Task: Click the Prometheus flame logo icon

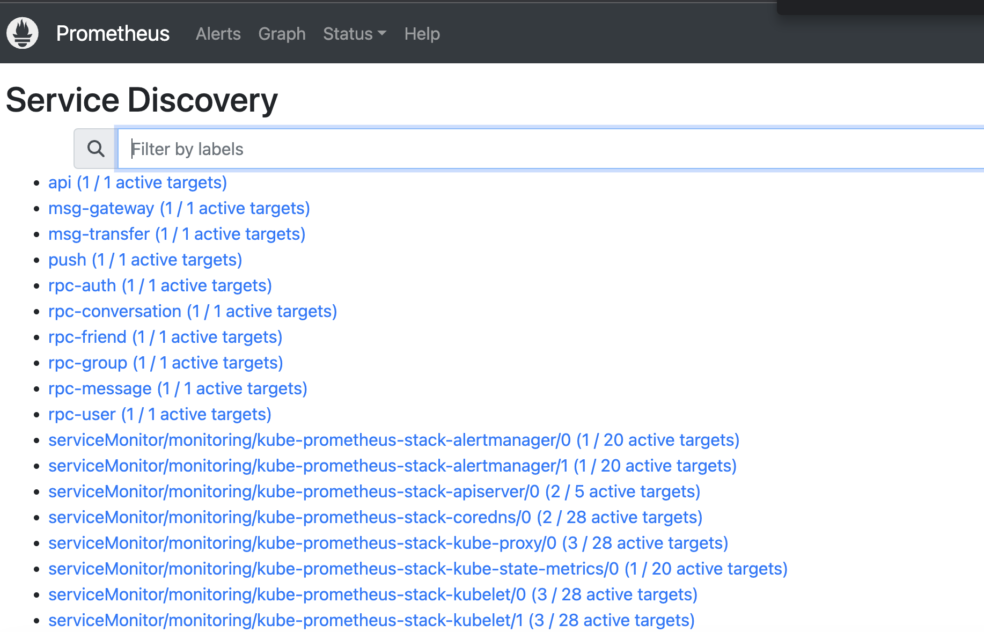Action: pos(23,33)
